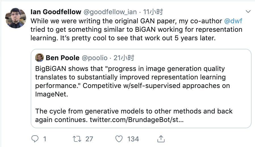Open the tweet options chevron menu
The image size is (255, 147).
[x=248, y=12]
